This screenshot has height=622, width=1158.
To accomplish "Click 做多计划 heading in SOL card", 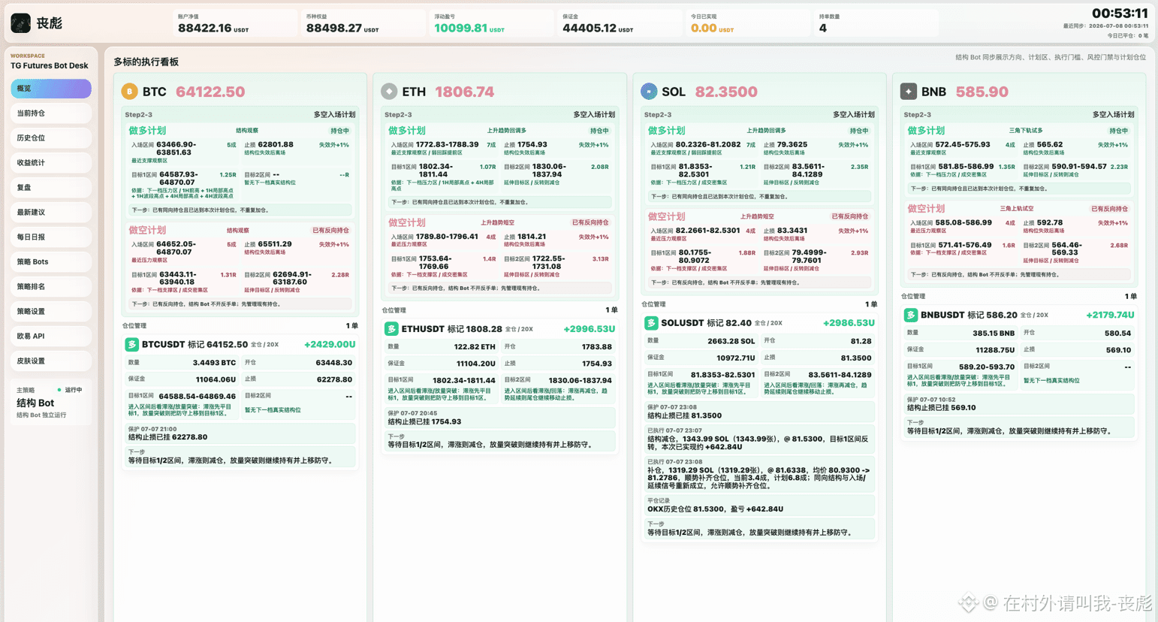I will (667, 131).
